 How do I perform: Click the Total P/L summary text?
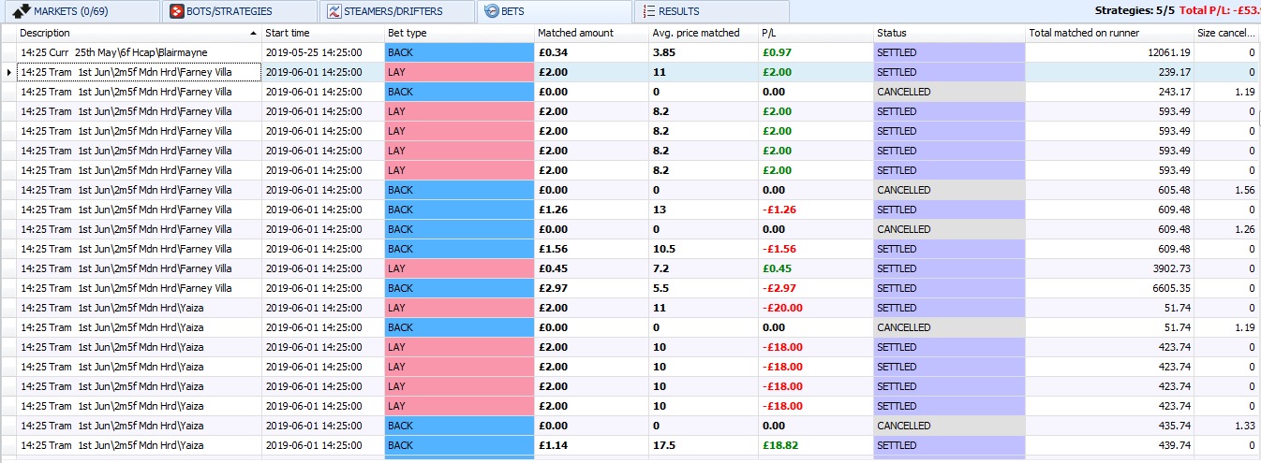(1220, 11)
